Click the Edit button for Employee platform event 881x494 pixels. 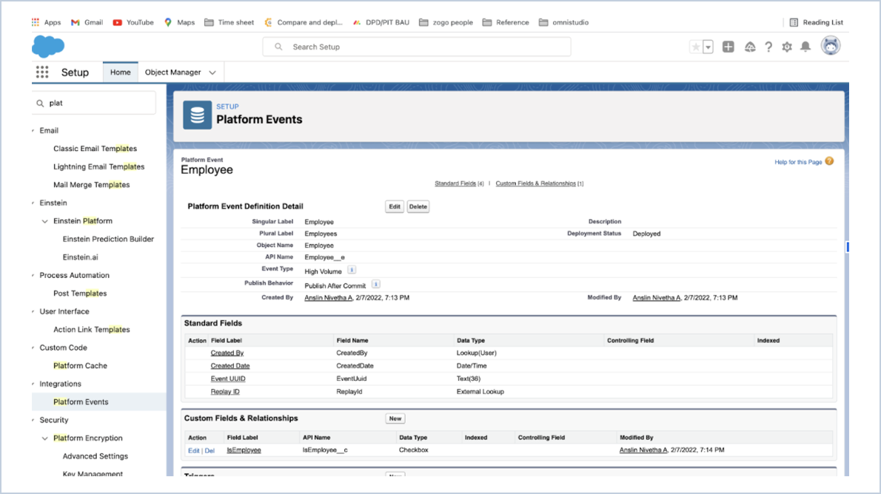(394, 206)
